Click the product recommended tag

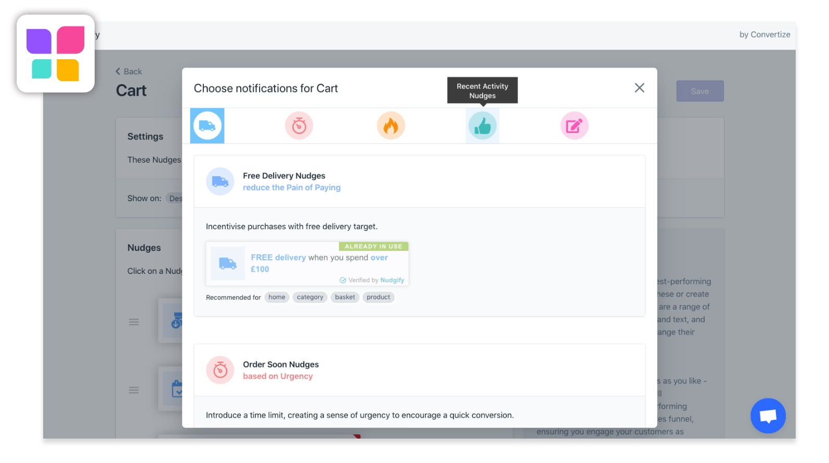coord(378,297)
